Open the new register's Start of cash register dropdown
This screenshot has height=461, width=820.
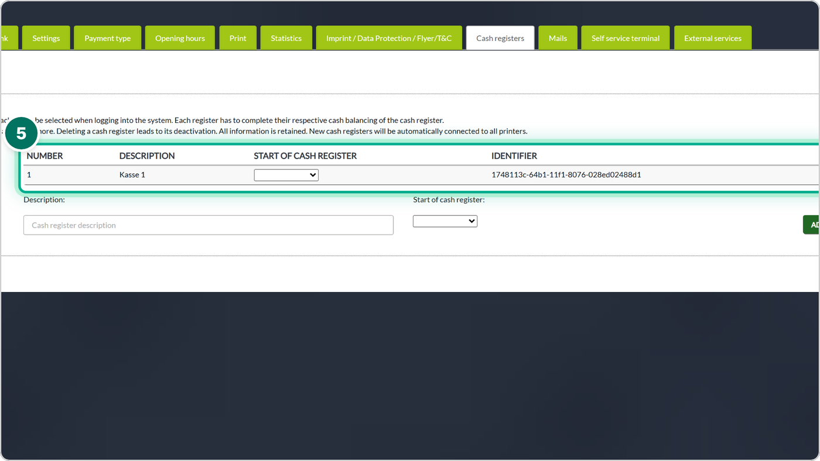tap(445, 221)
